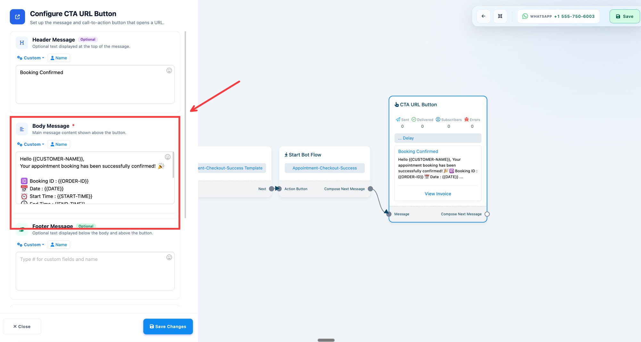Close the configuration panel

(22, 326)
